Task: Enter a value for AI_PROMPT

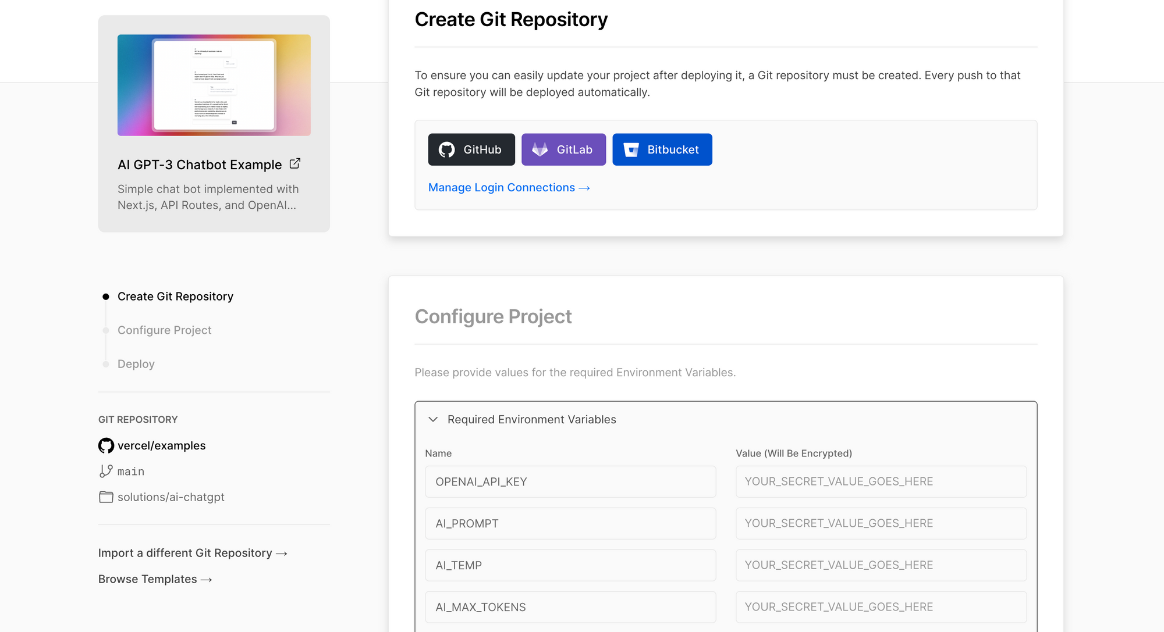Action: [881, 523]
